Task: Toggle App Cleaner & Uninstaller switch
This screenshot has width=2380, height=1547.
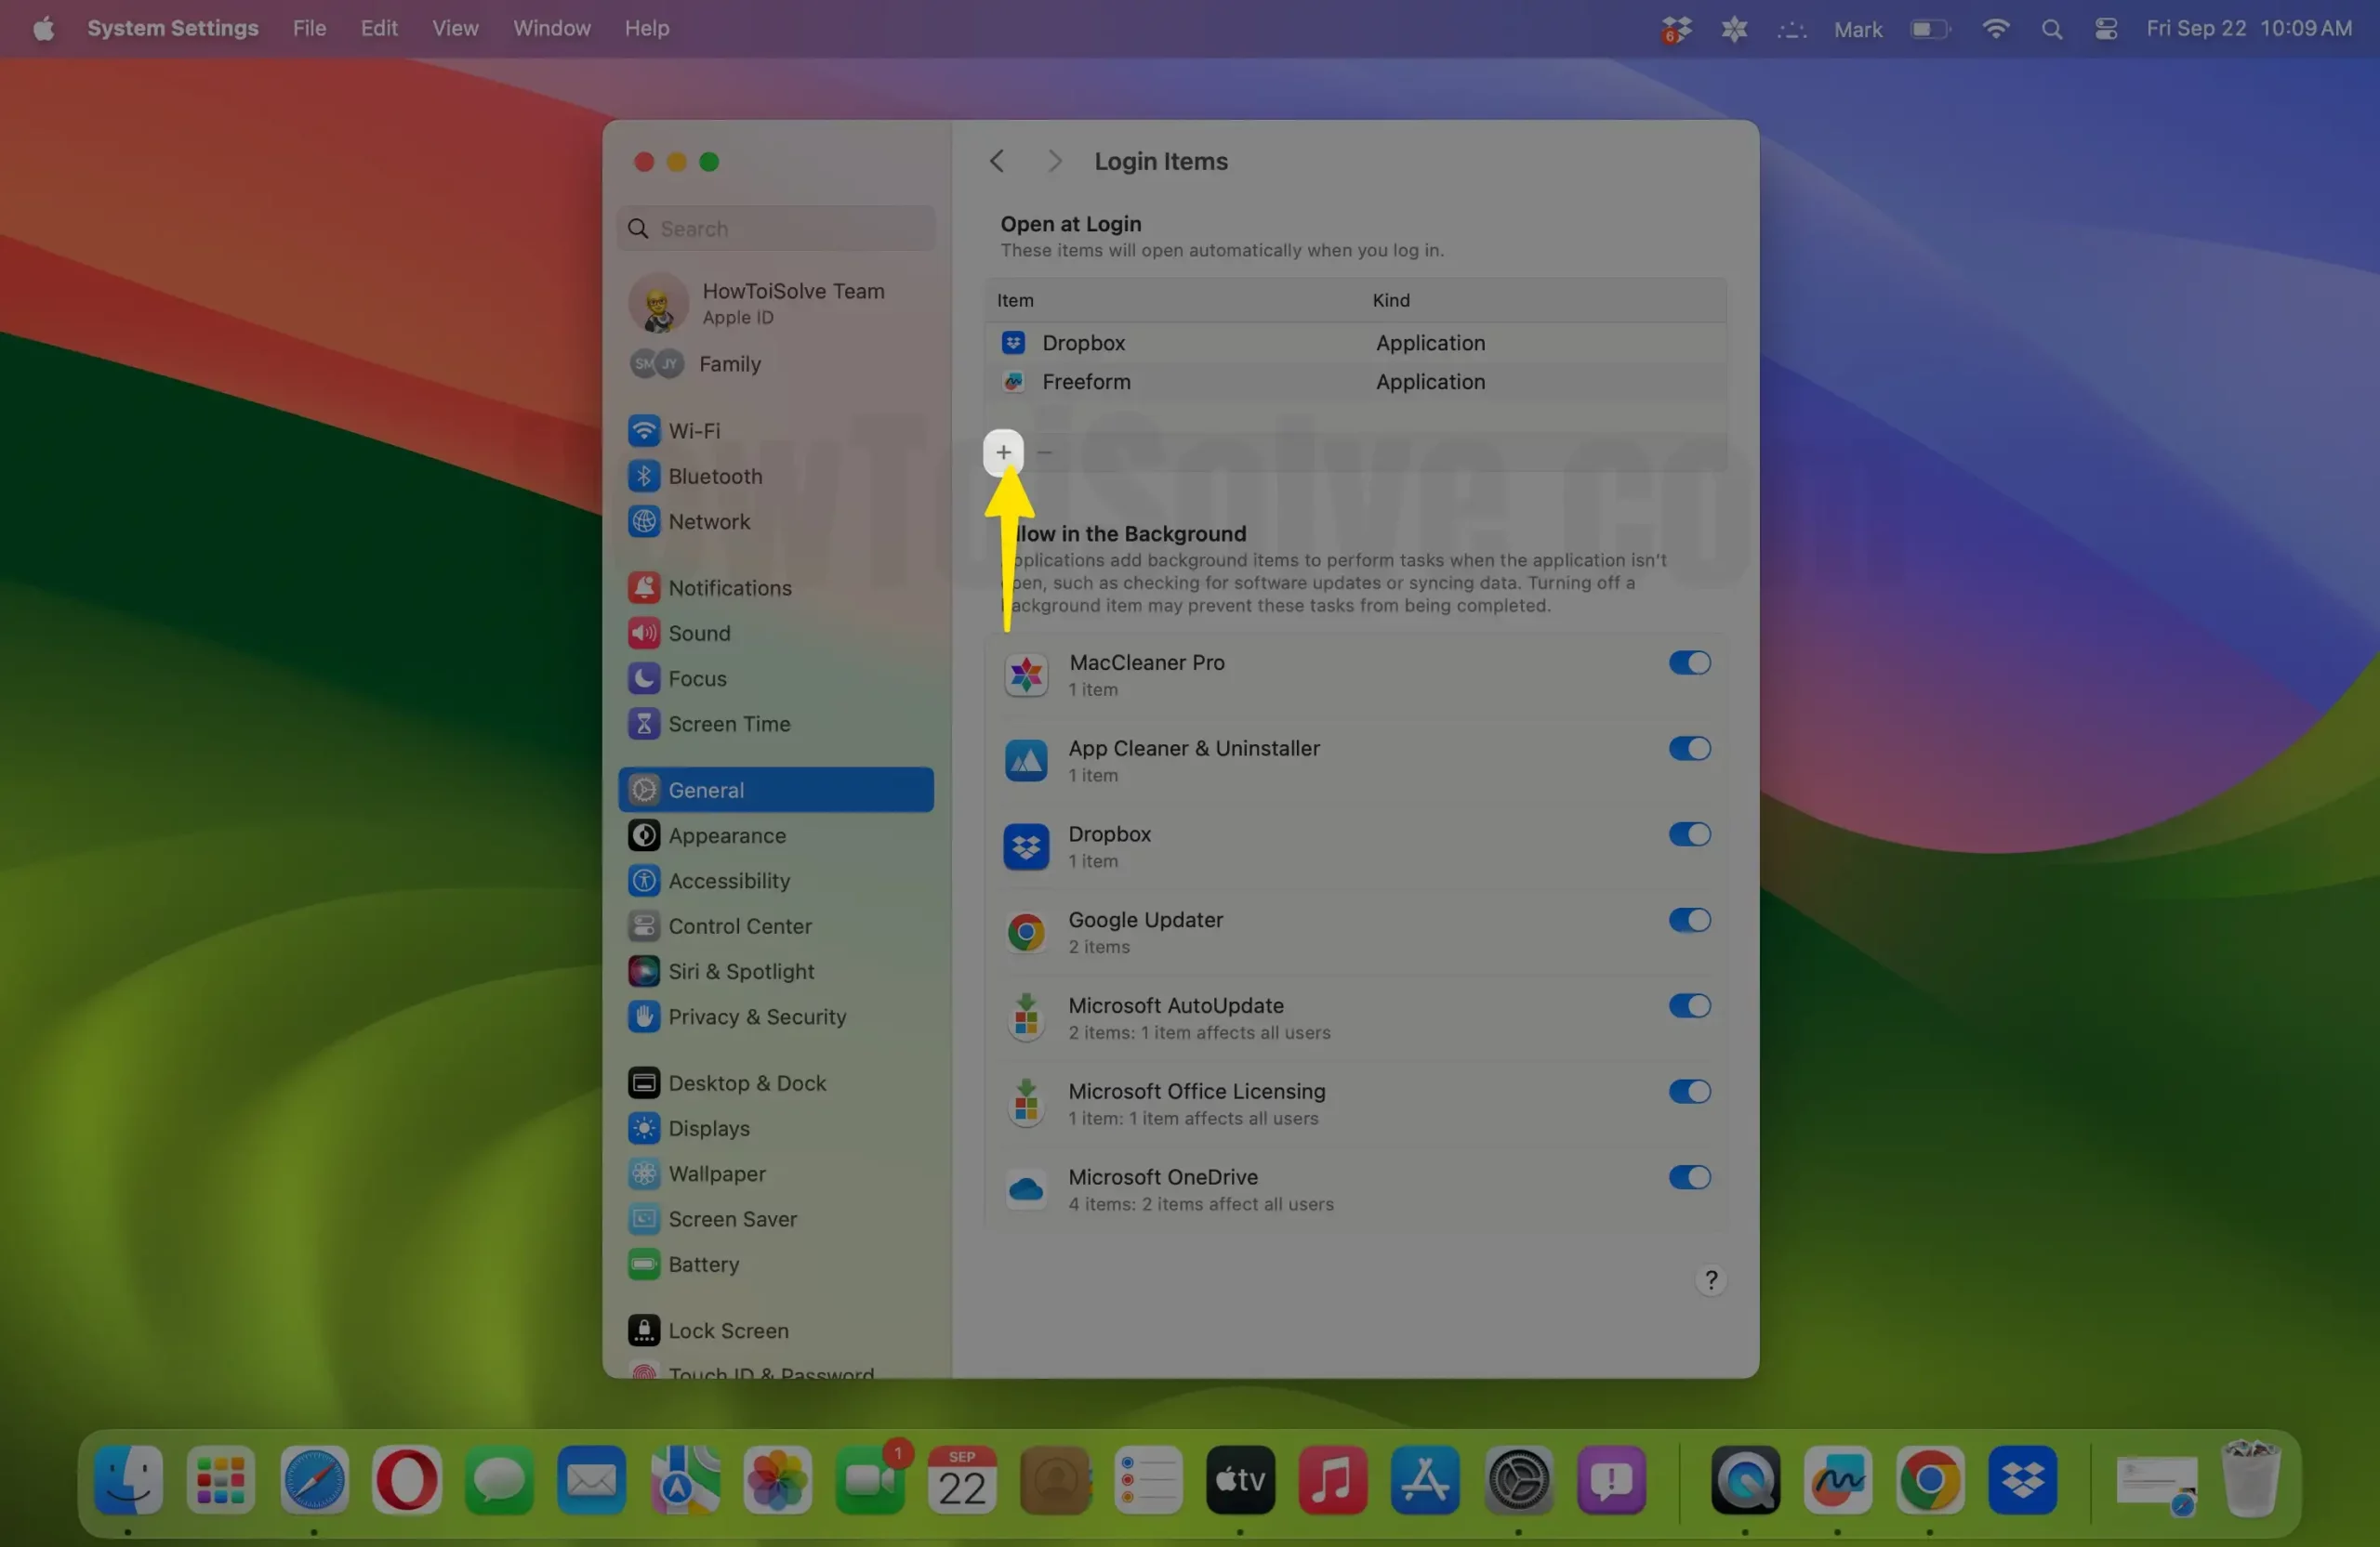Action: pos(1689,749)
